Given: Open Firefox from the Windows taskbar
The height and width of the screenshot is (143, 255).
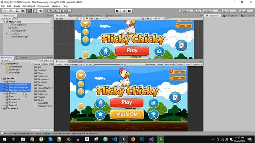Looking at the screenshot, I should point(133,139).
